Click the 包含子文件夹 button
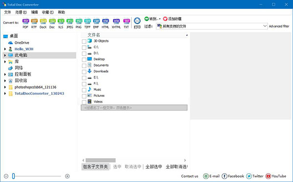The width and height of the screenshot is (293, 182). [95, 166]
